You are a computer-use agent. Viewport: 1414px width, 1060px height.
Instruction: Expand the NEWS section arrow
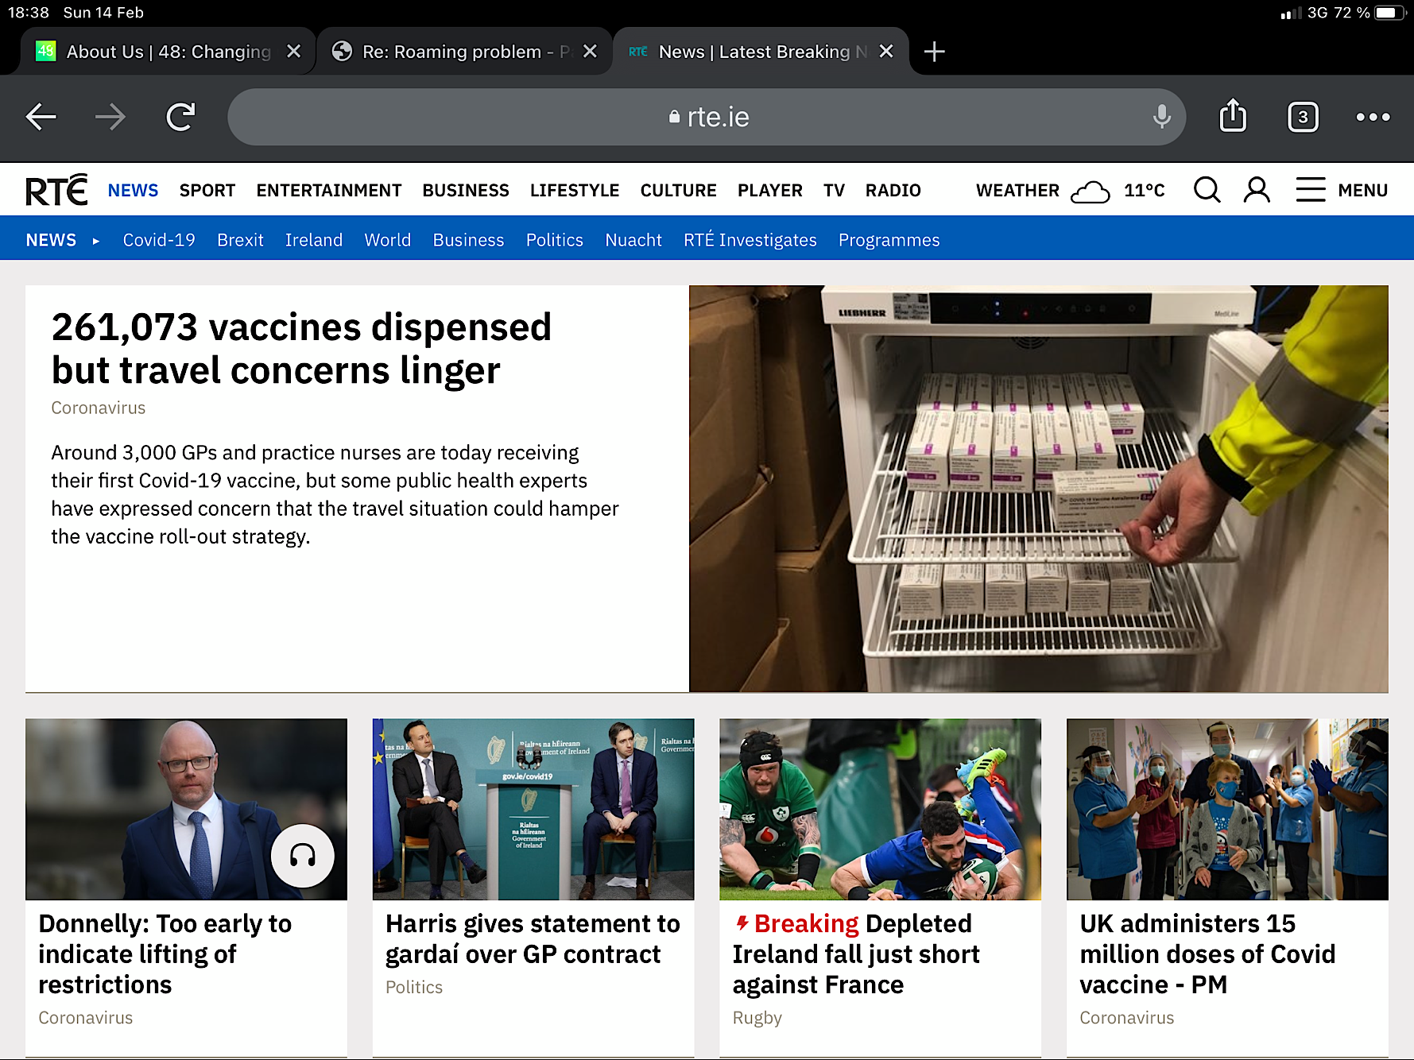click(x=95, y=241)
